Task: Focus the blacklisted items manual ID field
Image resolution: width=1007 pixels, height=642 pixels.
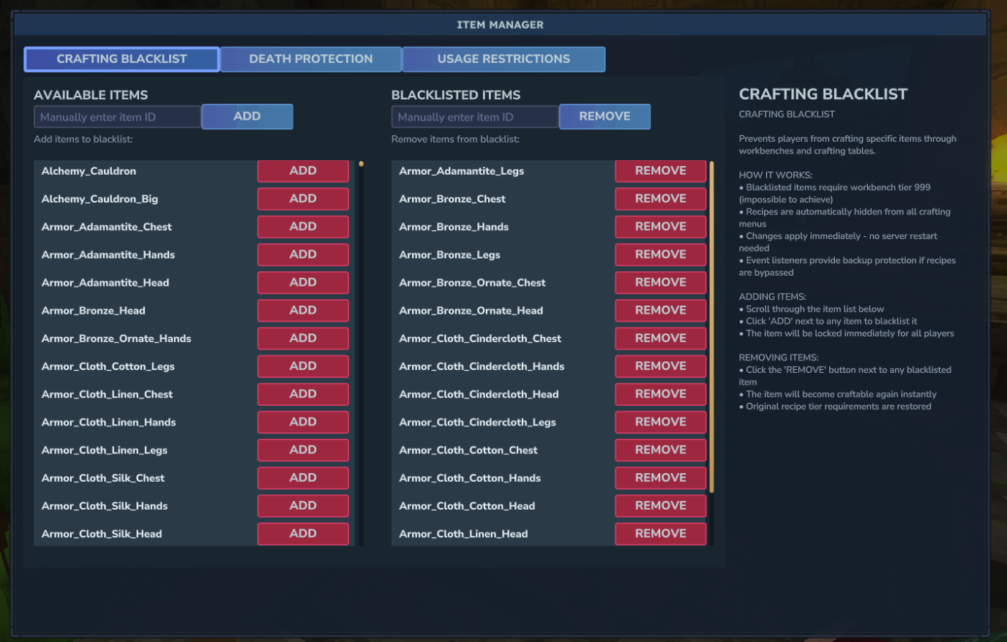Action: pos(475,117)
